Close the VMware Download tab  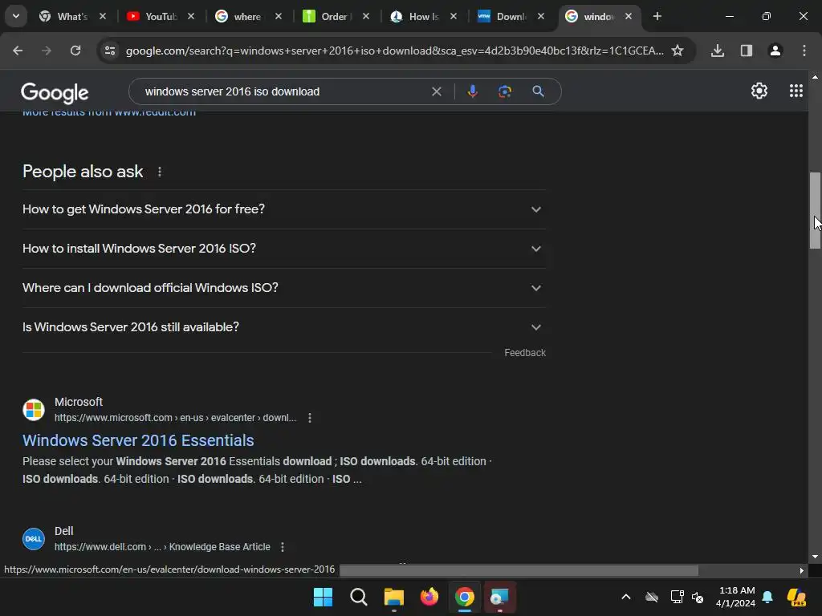coord(541,16)
